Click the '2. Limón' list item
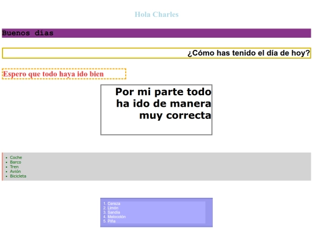The width and height of the screenshot is (313, 235). 111,208
